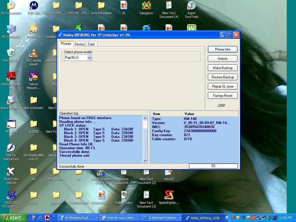Open the Windows start menu
This screenshot has height=222, width=296.
coord(14,218)
